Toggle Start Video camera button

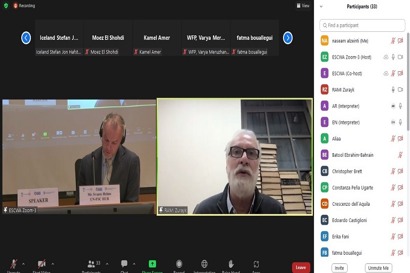point(42,264)
